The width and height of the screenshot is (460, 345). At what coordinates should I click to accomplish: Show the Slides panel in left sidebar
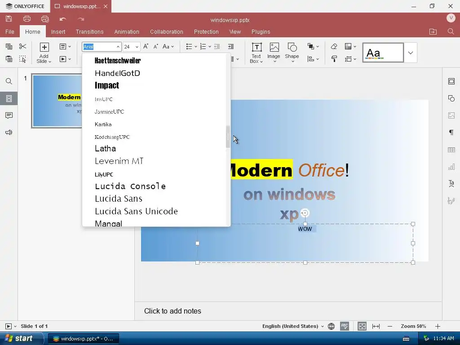(9, 98)
